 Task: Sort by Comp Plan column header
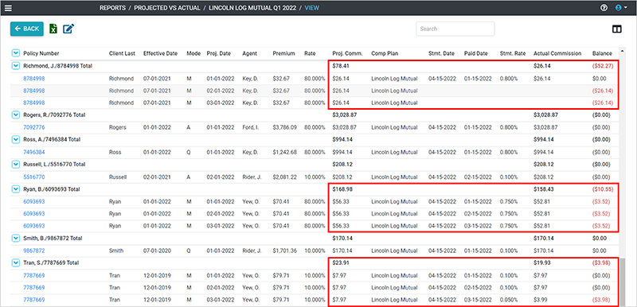(385, 53)
